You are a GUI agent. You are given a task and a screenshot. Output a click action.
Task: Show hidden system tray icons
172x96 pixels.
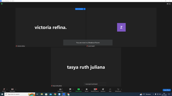click(153, 94)
